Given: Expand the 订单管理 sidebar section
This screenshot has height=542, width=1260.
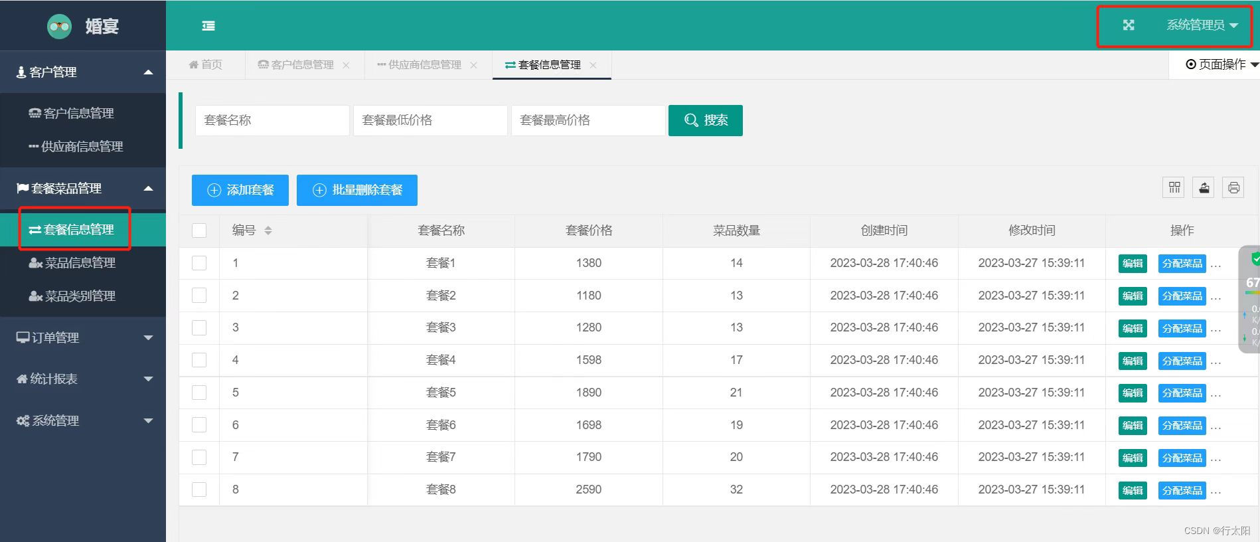Looking at the screenshot, I should pyautogui.click(x=83, y=337).
